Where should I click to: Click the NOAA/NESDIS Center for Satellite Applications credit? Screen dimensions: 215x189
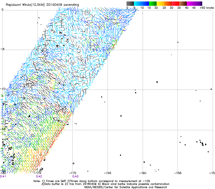126,187
